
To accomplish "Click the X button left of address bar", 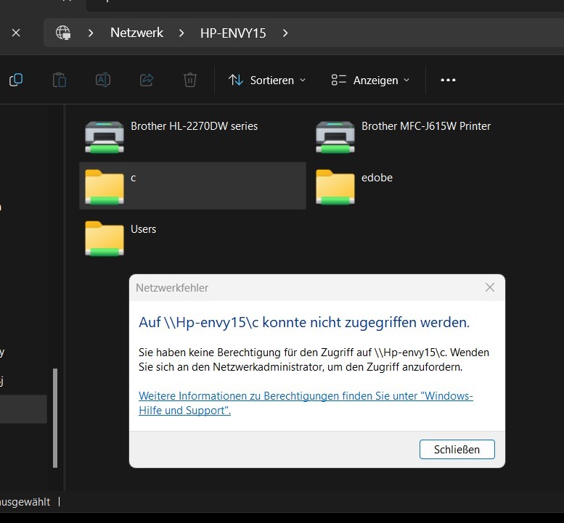I will click(x=16, y=33).
